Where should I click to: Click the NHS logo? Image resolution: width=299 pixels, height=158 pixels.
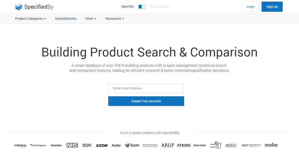tap(72, 145)
